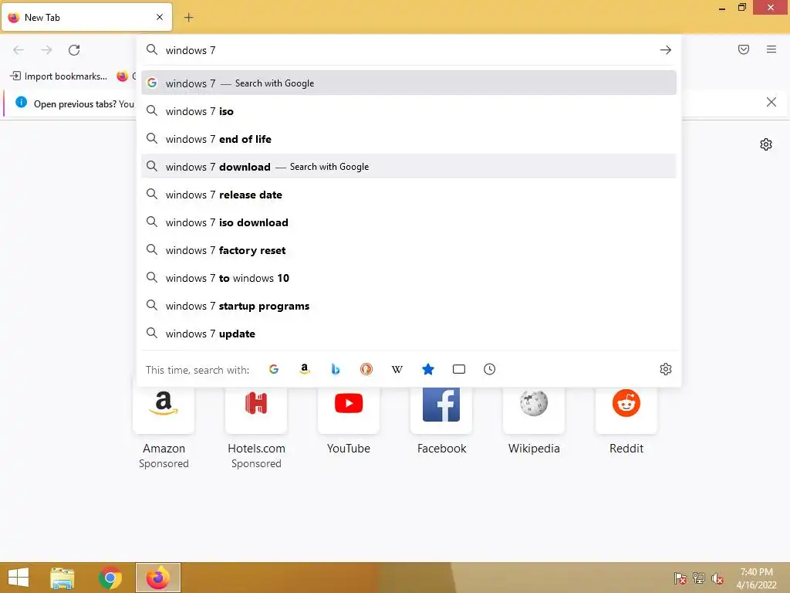Image resolution: width=790 pixels, height=593 pixels.
Task: Search this time with Amazon icon
Action: (304, 369)
